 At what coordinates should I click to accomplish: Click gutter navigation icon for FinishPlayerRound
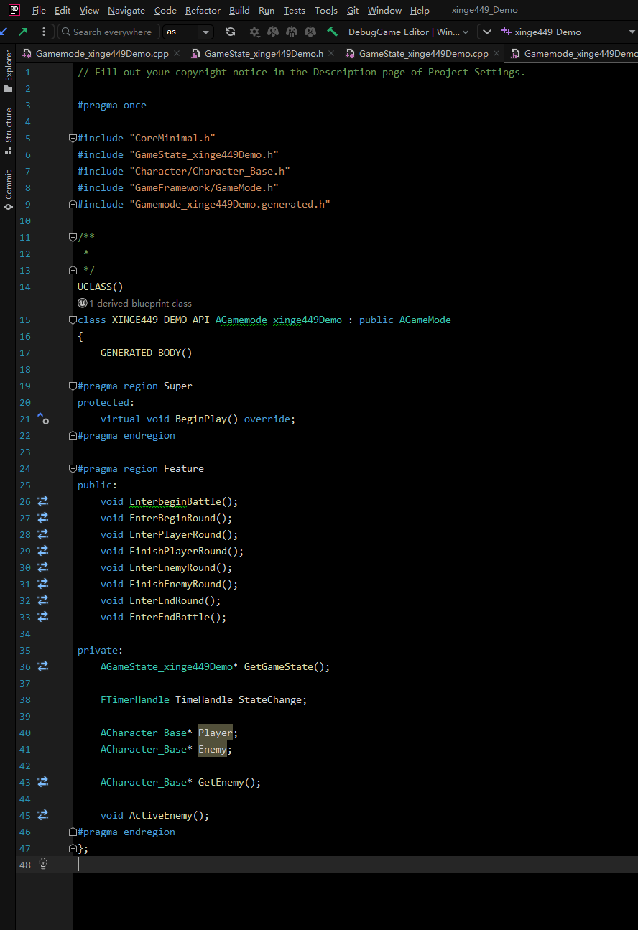tap(42, 551)
